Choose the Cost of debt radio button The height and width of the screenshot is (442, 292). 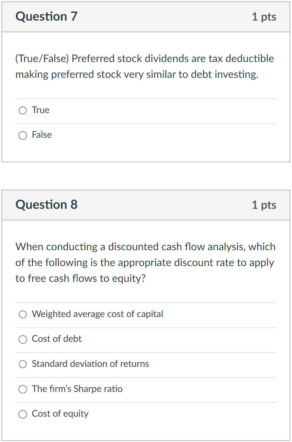[x=23, y=339]
